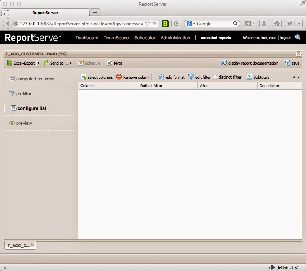Image resolution: width=306 pixels, height=271 pixels.
Task: Open display report documentation icon
Action: [x=224, y=63]
